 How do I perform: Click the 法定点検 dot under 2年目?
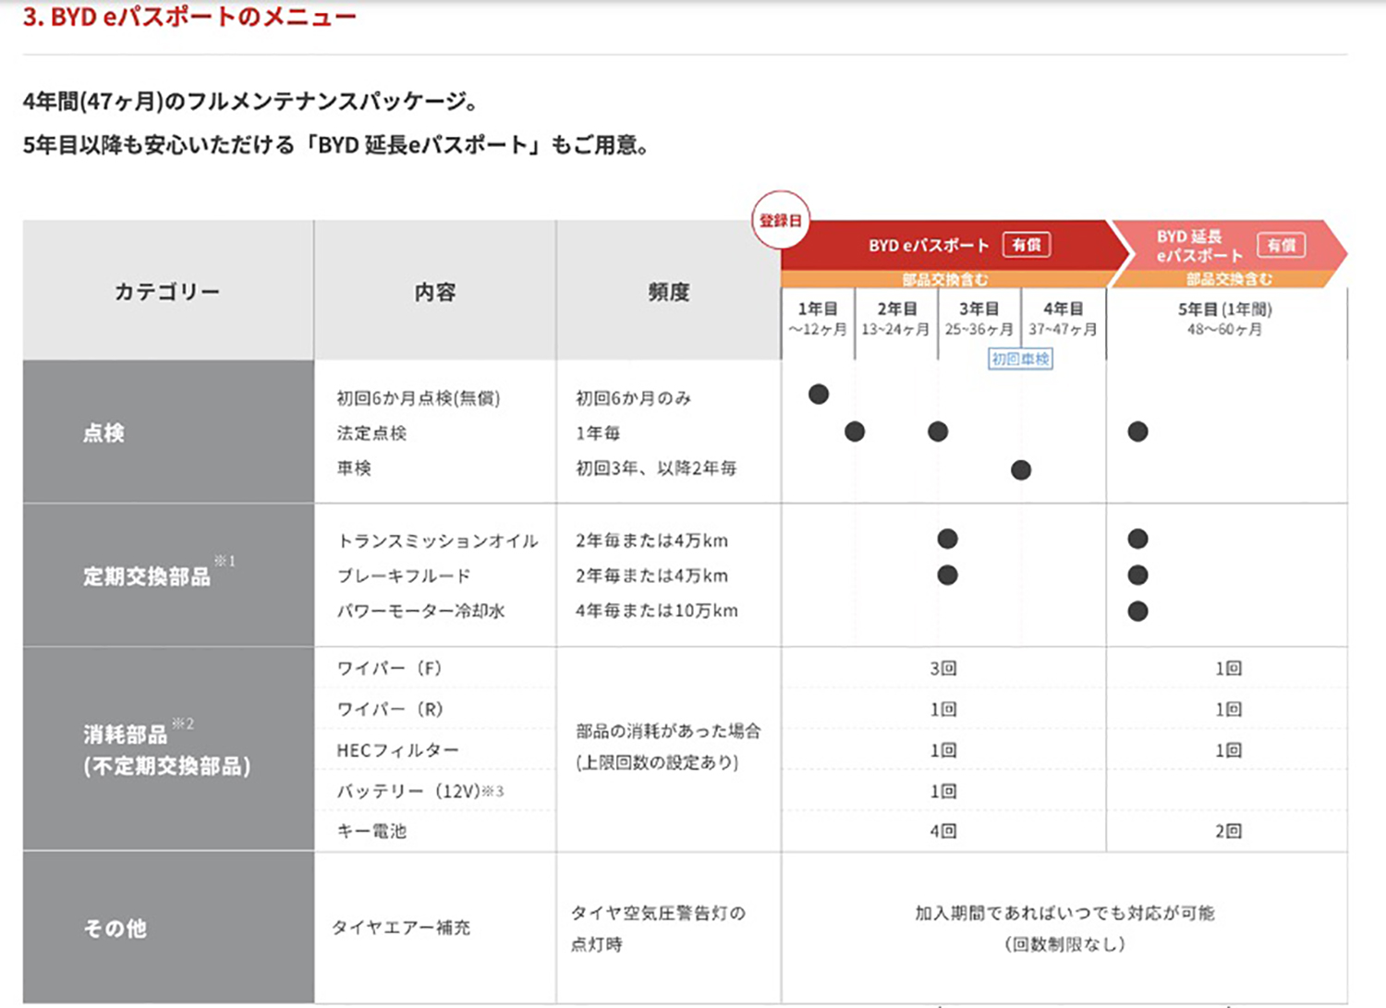coord(855,431)
